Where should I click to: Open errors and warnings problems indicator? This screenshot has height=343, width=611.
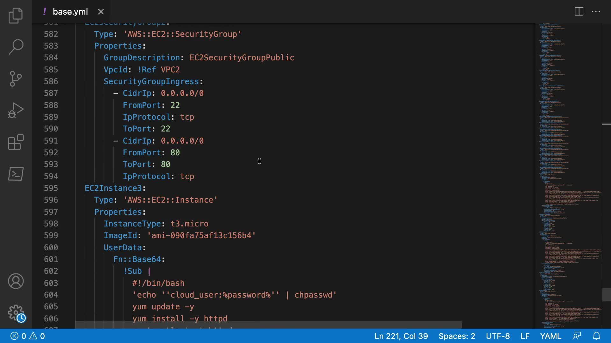28,336
